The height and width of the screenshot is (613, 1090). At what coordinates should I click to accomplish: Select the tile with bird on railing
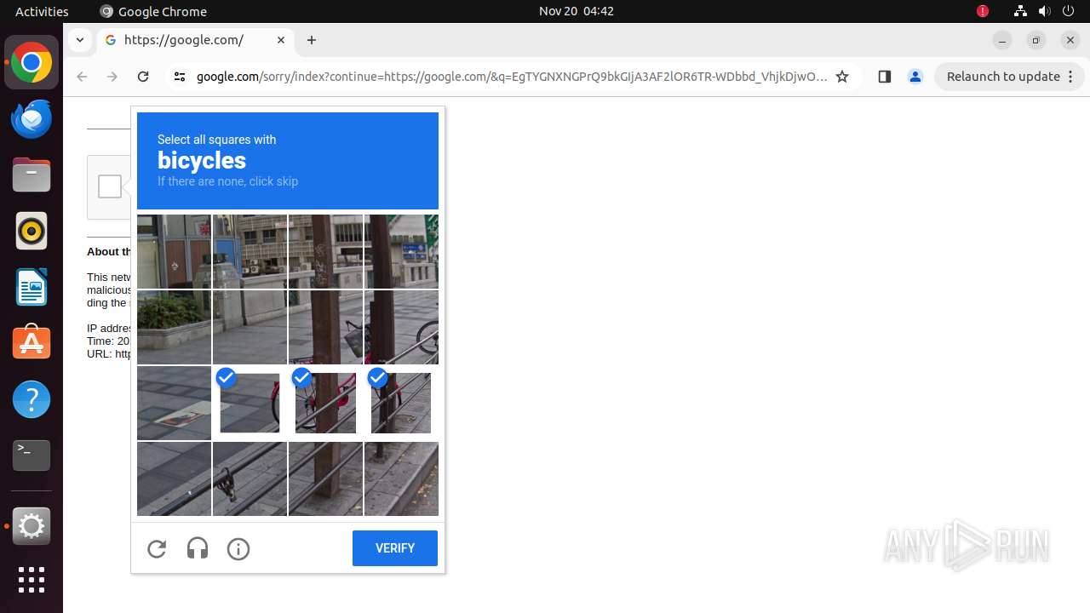(x=250, y=478)
